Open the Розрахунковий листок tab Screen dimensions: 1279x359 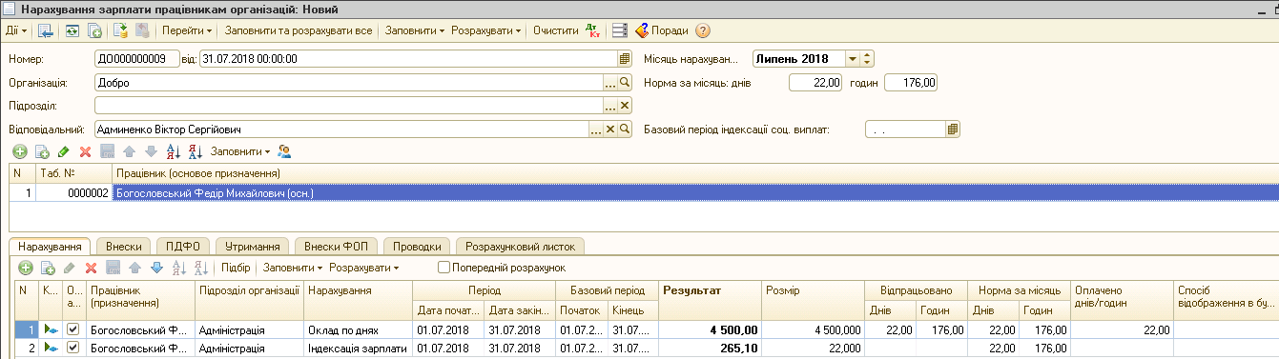tap(521, 246)
